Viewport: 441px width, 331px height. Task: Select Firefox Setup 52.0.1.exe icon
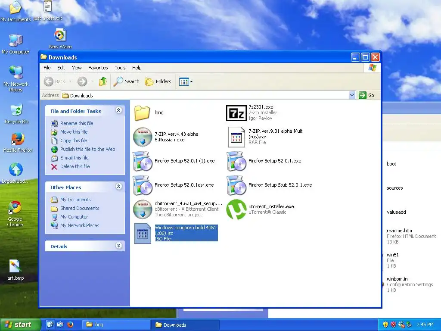[236, 161]
